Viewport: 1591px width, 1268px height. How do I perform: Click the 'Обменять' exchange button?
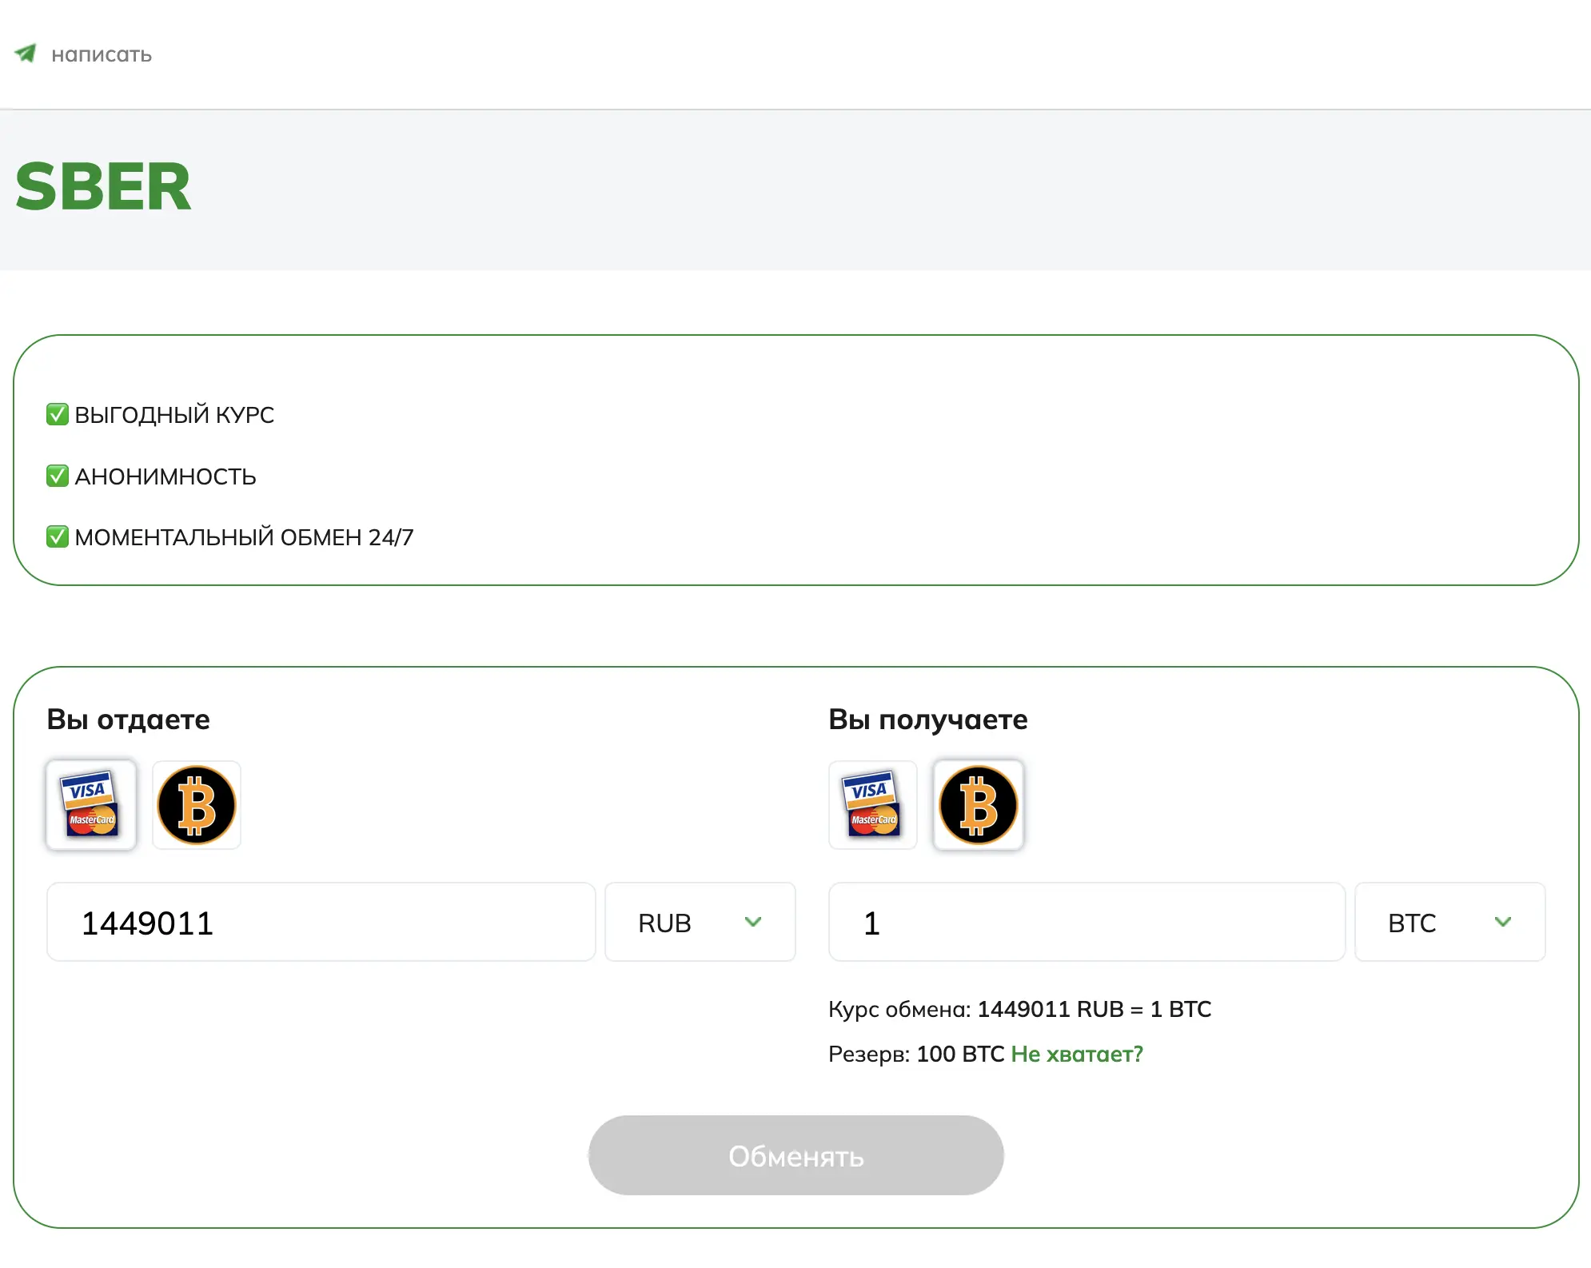click(796, 1155)
